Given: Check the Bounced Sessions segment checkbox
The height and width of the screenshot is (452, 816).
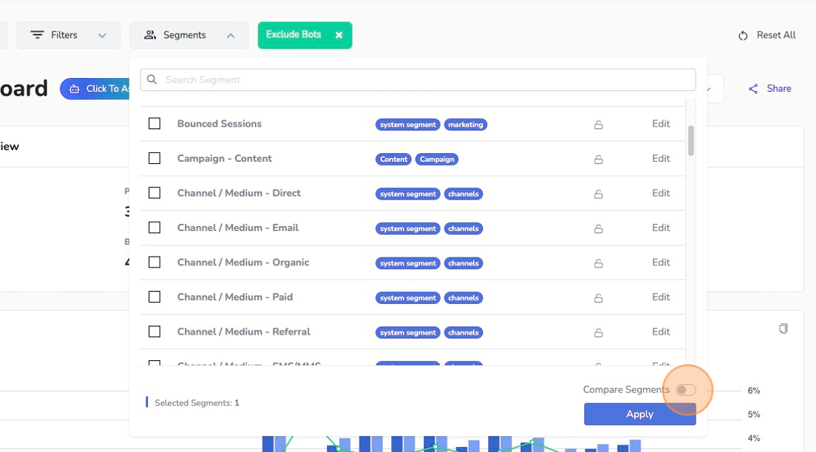Looking at the screenshot, I should pos(154,123).
